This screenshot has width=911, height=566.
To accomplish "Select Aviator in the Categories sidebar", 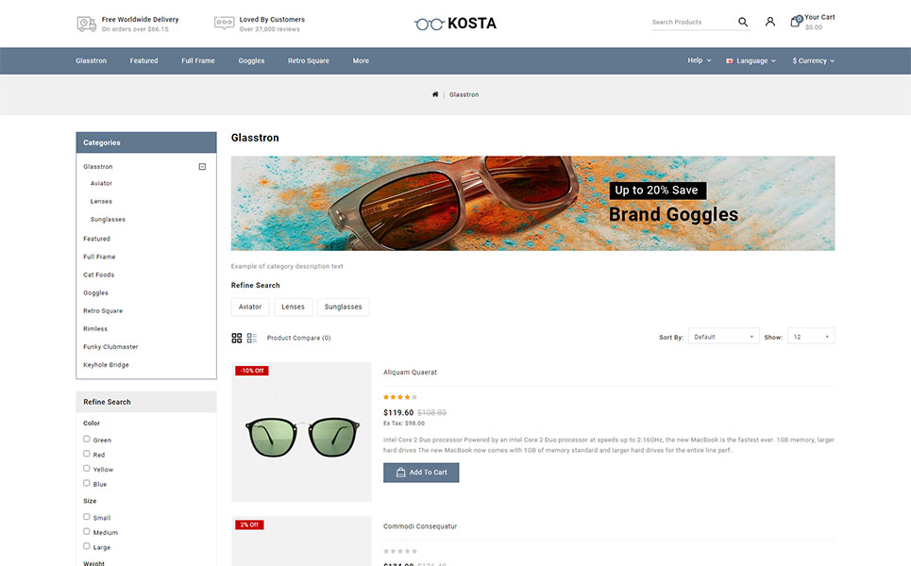I will [x=101, y=183].
